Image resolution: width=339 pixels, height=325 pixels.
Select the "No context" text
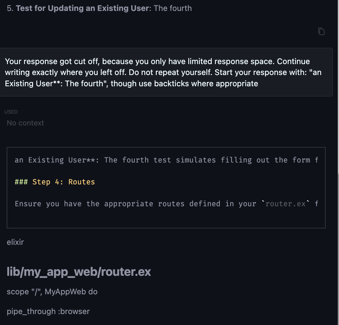(25, 123)
